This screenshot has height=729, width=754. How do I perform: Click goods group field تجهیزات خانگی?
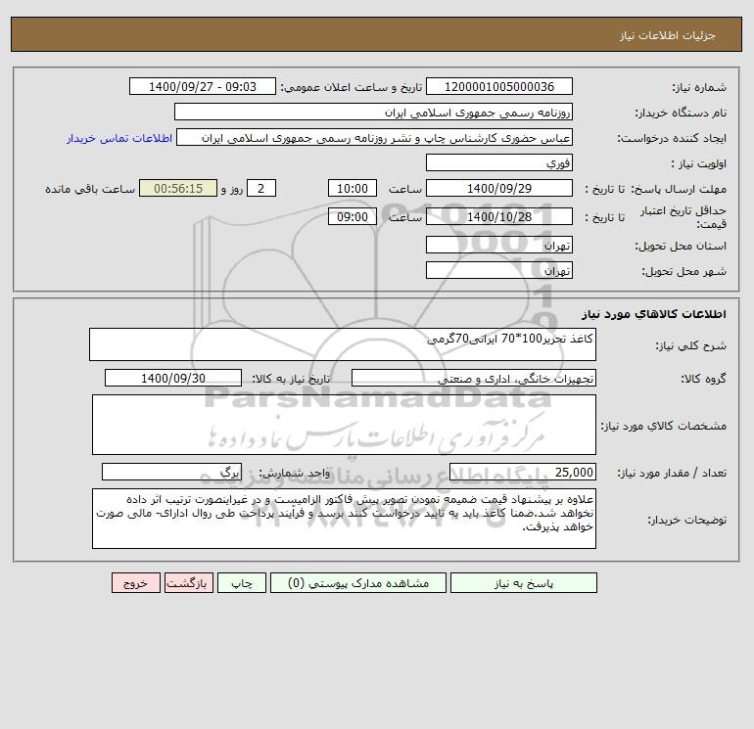[474, 378]
